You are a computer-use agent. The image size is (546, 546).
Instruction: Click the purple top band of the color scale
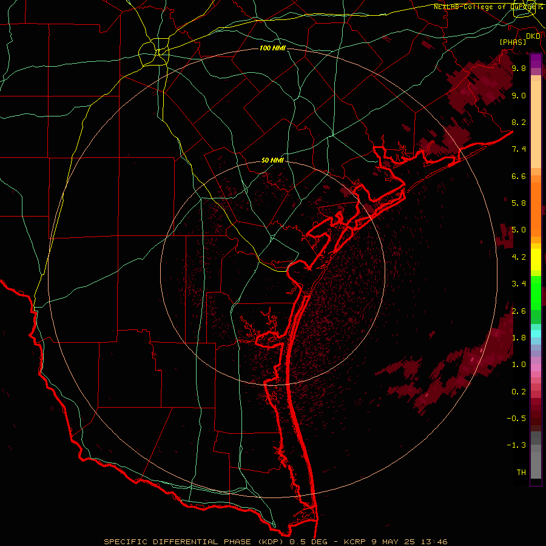point(536,61)
